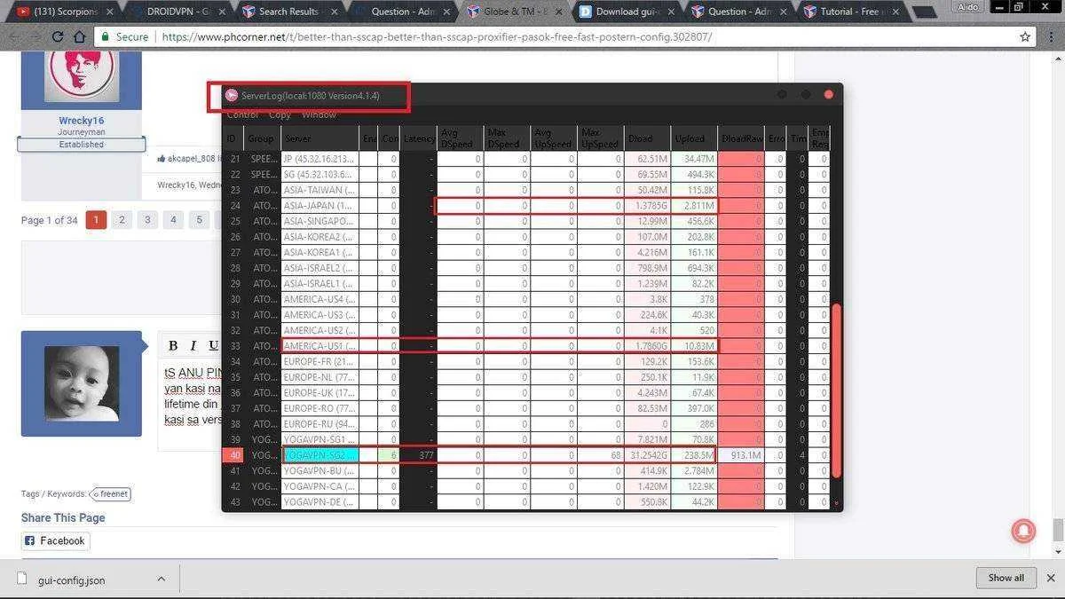Open the gui-config.json download options arrow
The width and height of the screenshot is (1065, 599).
click(162, 579)
